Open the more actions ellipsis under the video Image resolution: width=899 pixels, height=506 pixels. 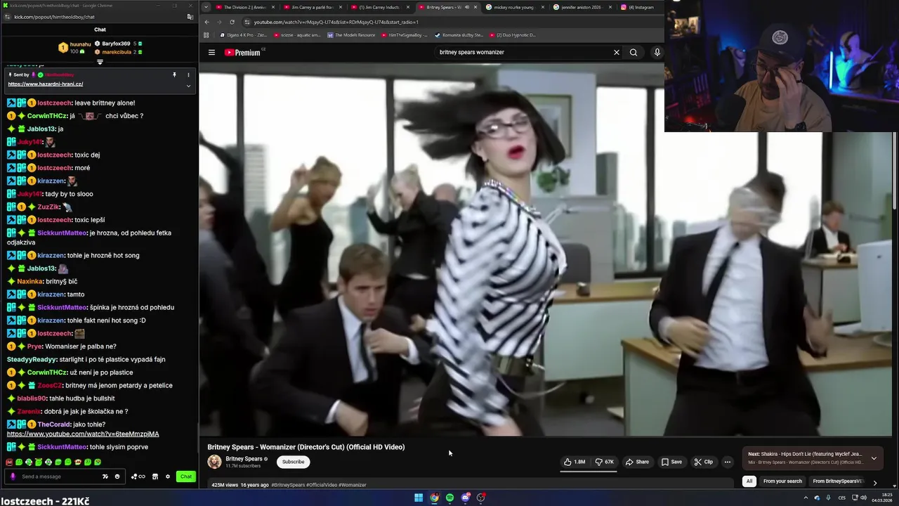point(728,462)
